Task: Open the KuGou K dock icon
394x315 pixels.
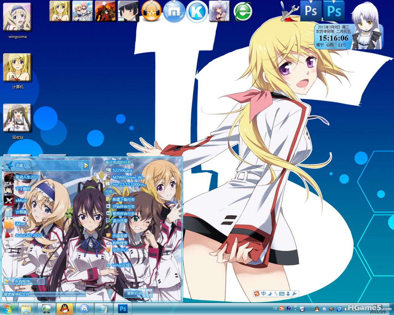Action: tap(197, 11)
